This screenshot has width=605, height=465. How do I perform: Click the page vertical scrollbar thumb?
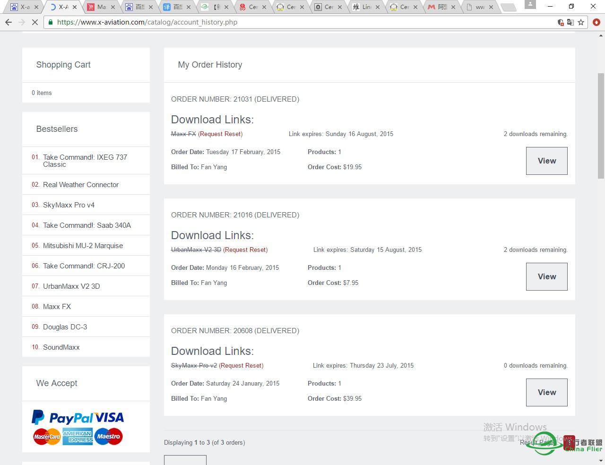click(601, 126)
